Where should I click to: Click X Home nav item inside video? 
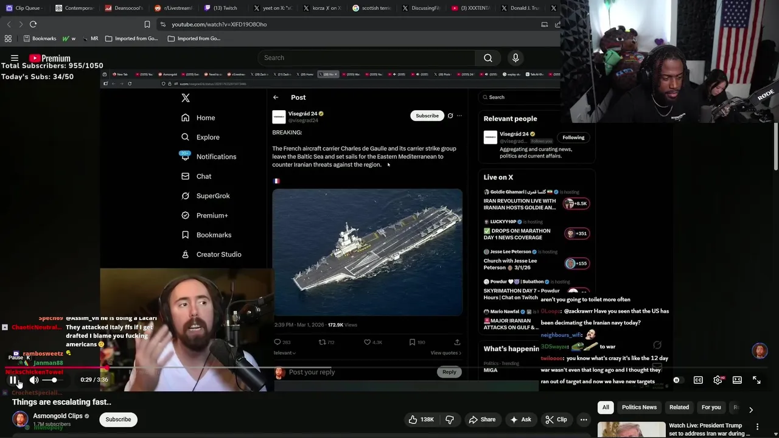click(x=198, y=118)
